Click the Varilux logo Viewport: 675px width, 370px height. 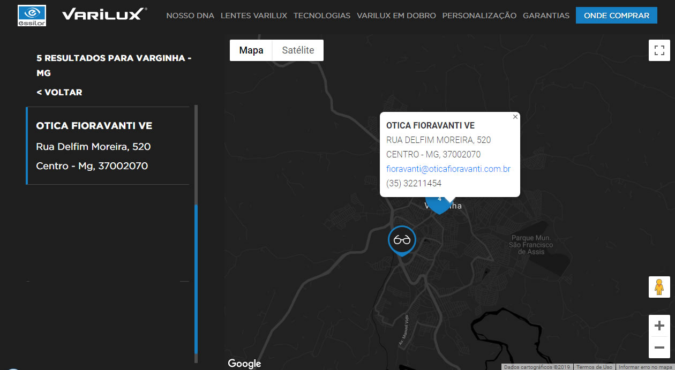click(104, 14)
